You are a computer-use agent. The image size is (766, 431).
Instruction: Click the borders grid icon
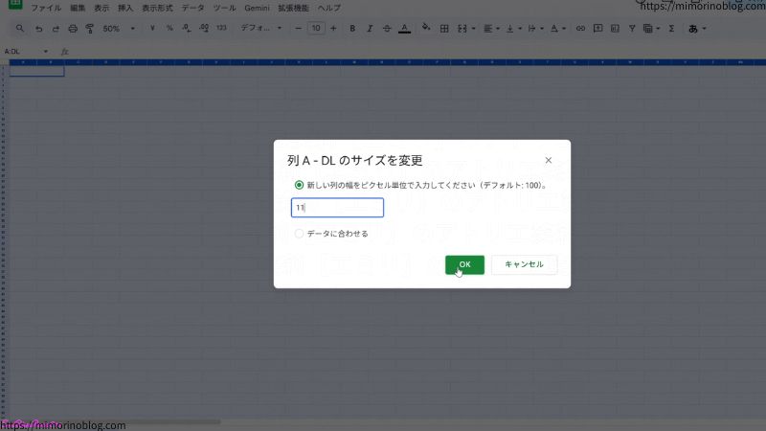tap(444, 29)
